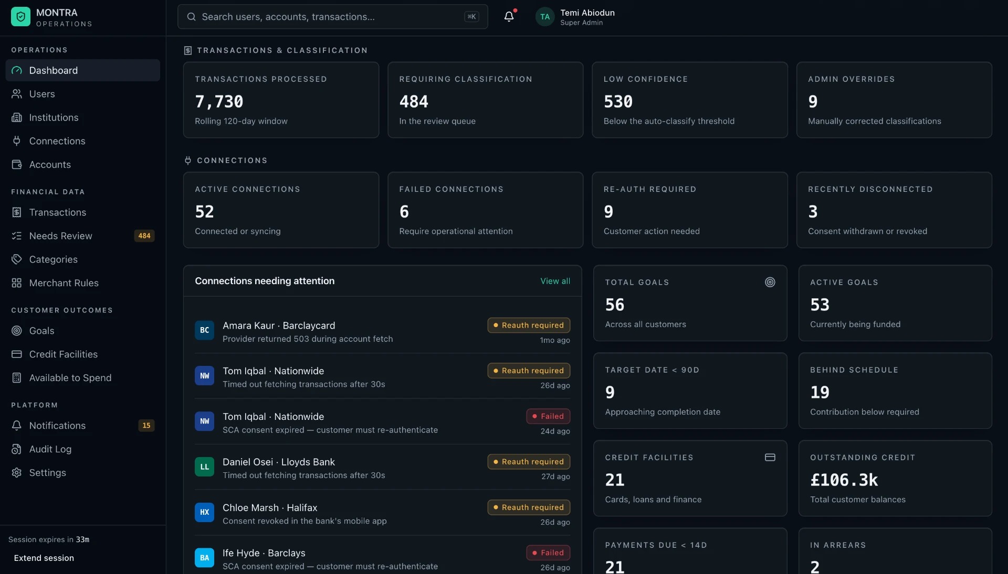This screenshot has width=1008, height=574.
Task: Click Reauth required badge on Chloe Marsh row
Action: [529, 507]
